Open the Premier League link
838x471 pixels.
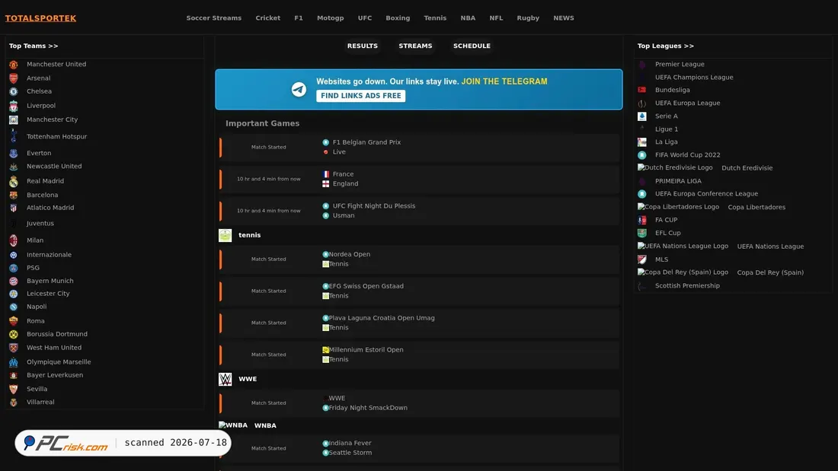(680, 64)
